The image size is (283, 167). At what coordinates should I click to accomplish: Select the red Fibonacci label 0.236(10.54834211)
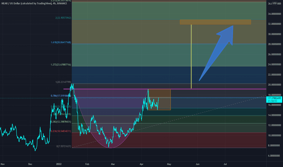coord(61,131)
